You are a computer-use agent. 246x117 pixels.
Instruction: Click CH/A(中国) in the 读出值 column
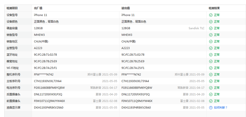129,41
